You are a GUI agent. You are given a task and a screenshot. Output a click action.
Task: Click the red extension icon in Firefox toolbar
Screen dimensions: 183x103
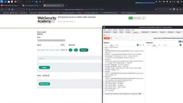point(177,9)
